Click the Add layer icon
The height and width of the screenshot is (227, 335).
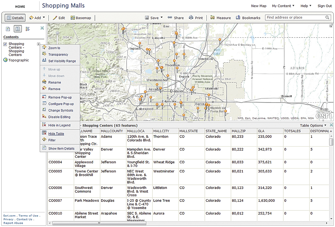pos(31,18)
